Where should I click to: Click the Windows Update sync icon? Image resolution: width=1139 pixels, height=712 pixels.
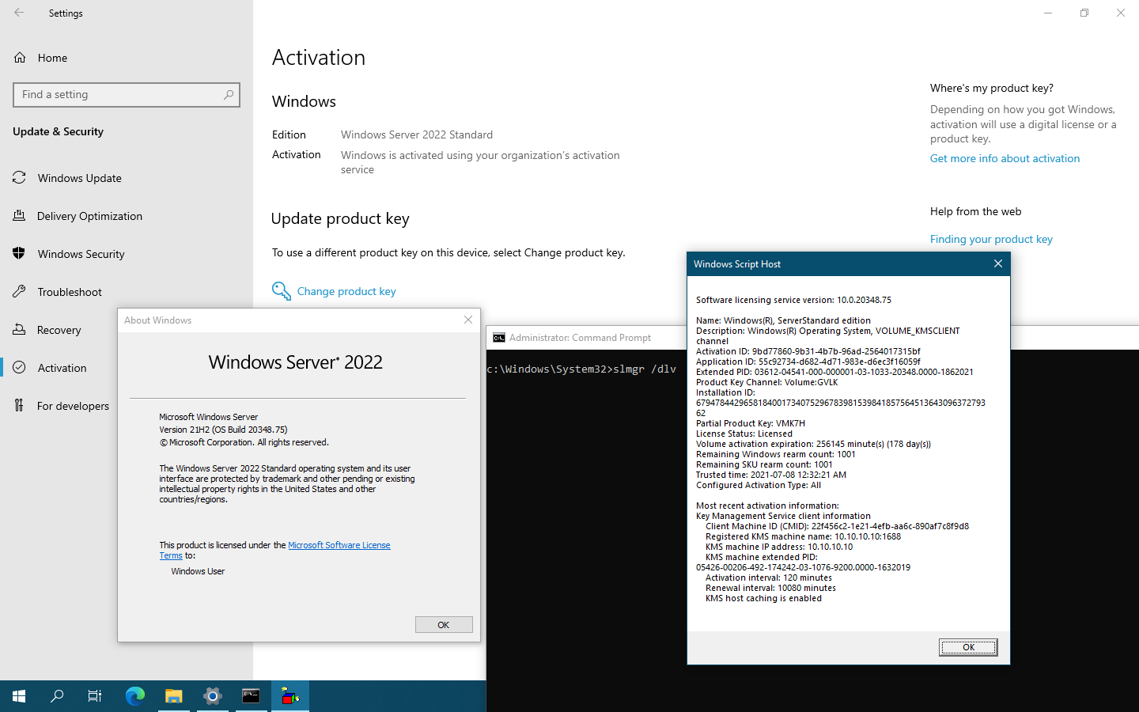click(x=20, y=178)
